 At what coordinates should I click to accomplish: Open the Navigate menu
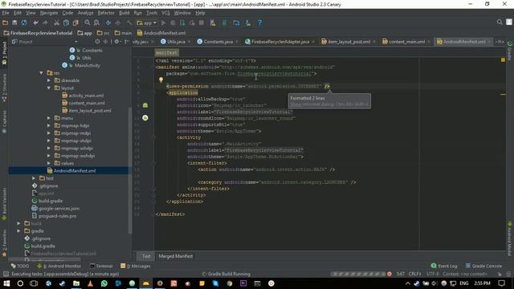click(x=49, y=13)
